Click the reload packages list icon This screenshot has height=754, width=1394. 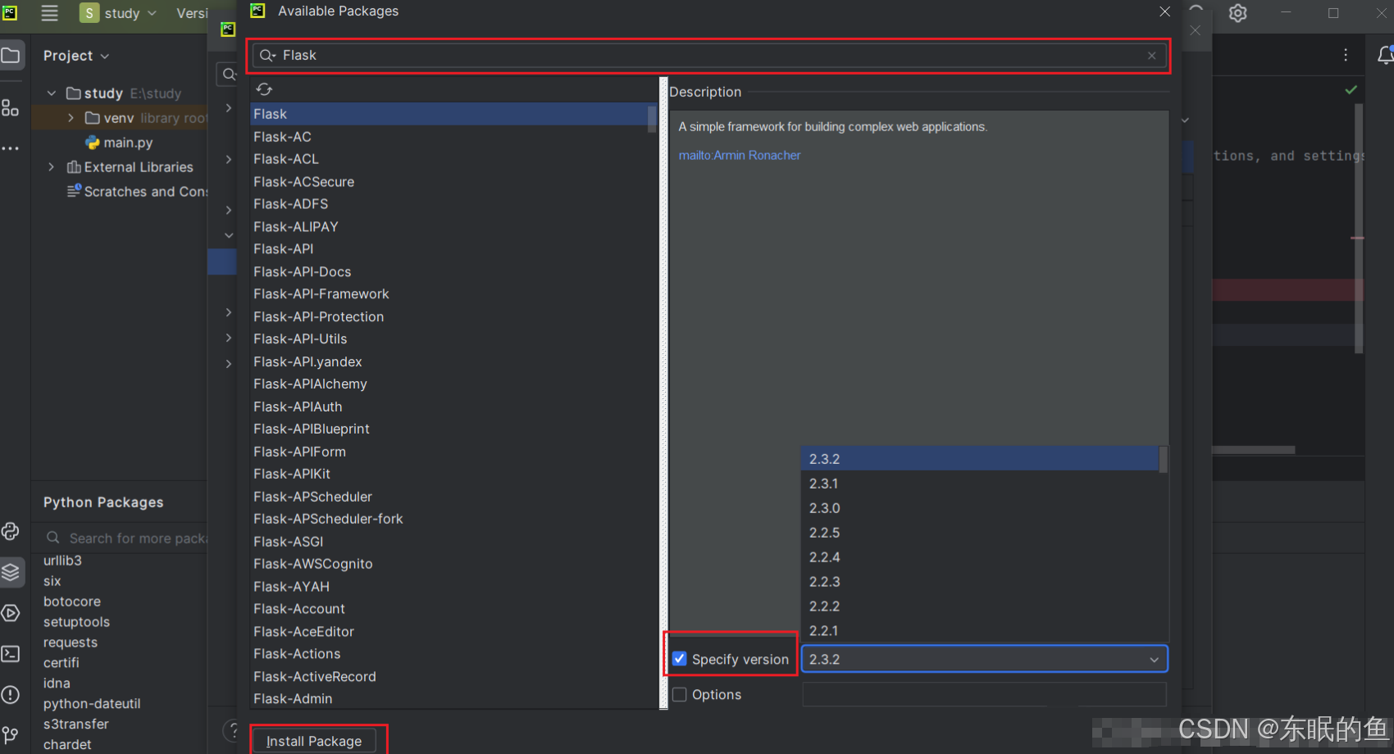click(264, 89)
